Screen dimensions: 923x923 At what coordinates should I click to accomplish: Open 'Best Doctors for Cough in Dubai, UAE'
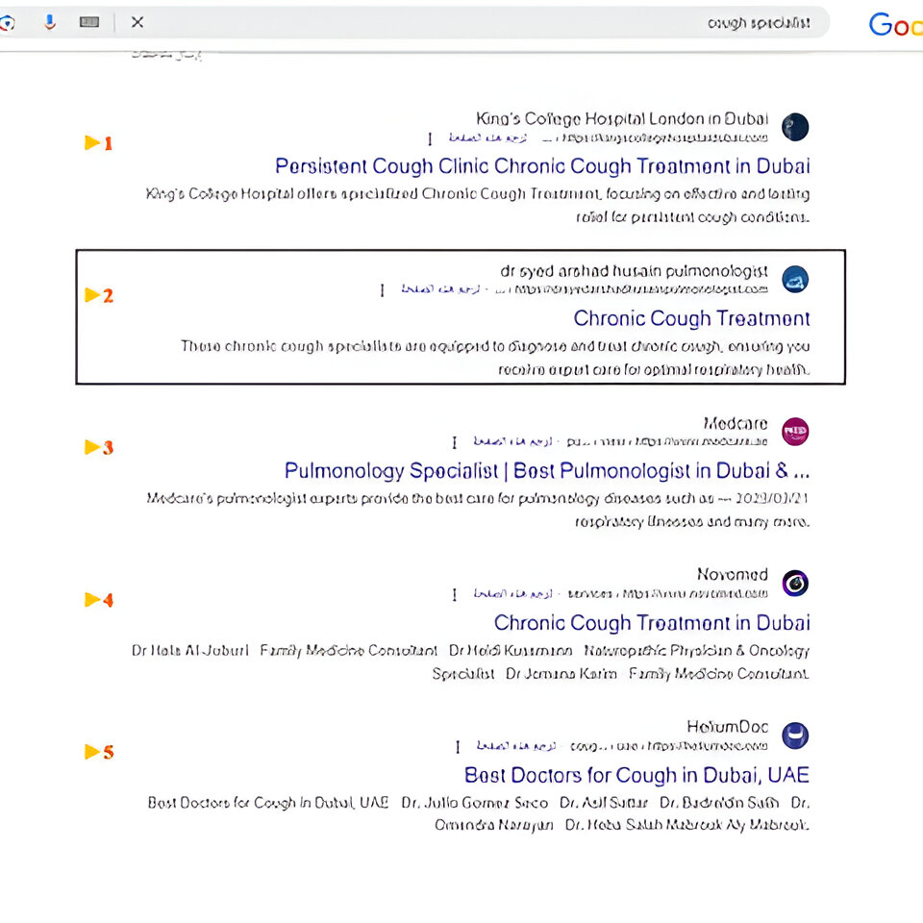[x=636, y=775]
